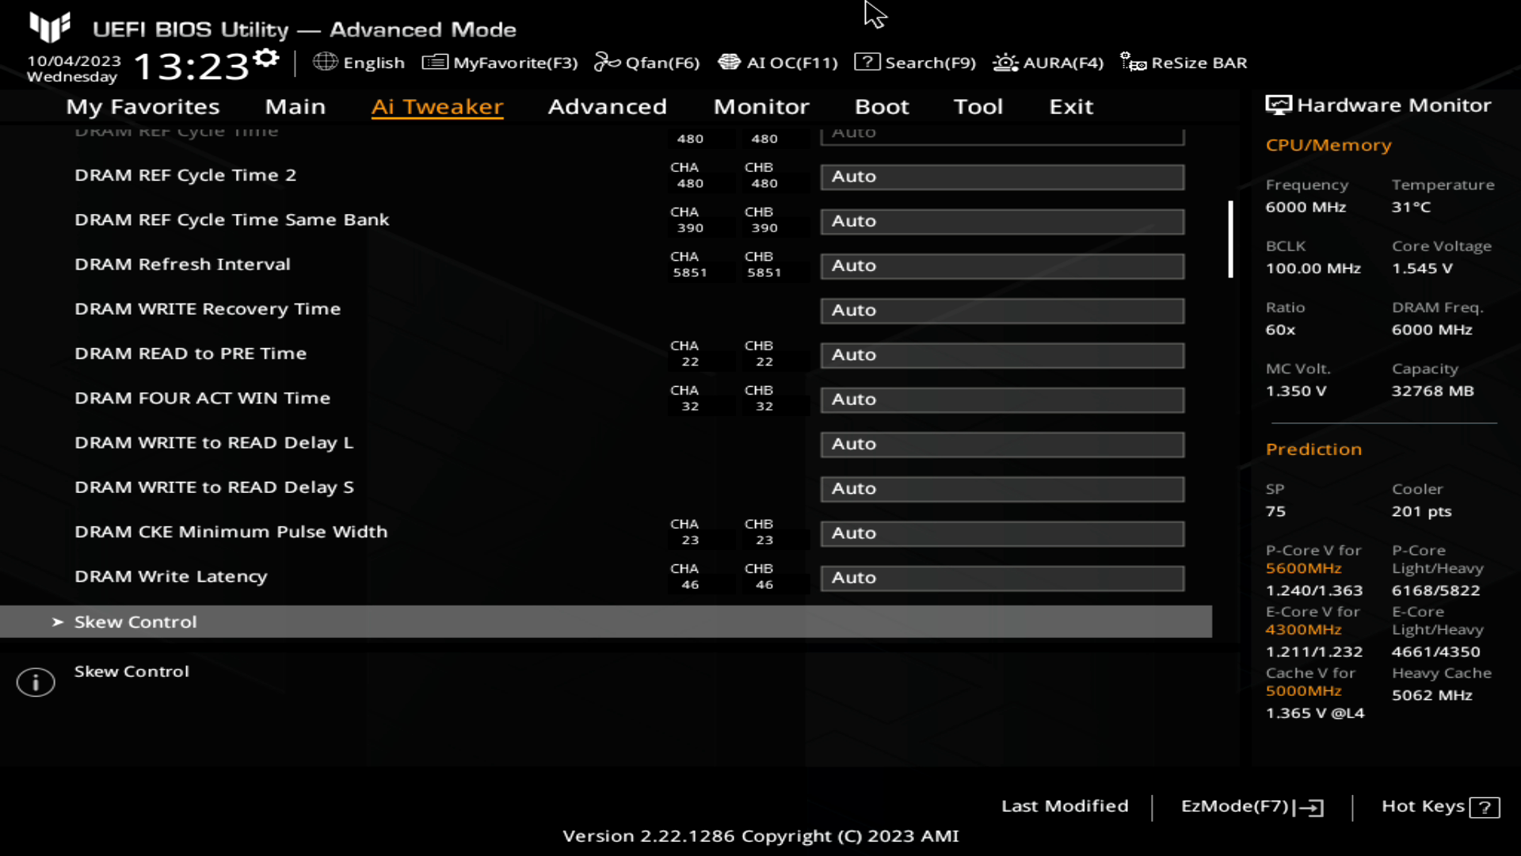Viewport: 1521px width, 856px height.
Task: Select DRAM Refresh Interval label
Action: pyautogui.click(x=182, y=265)
